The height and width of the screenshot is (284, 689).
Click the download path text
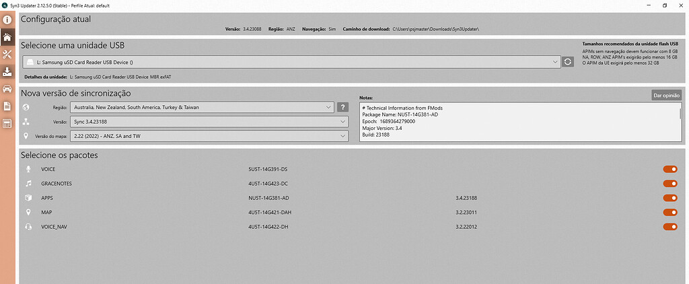coord(436,29)
